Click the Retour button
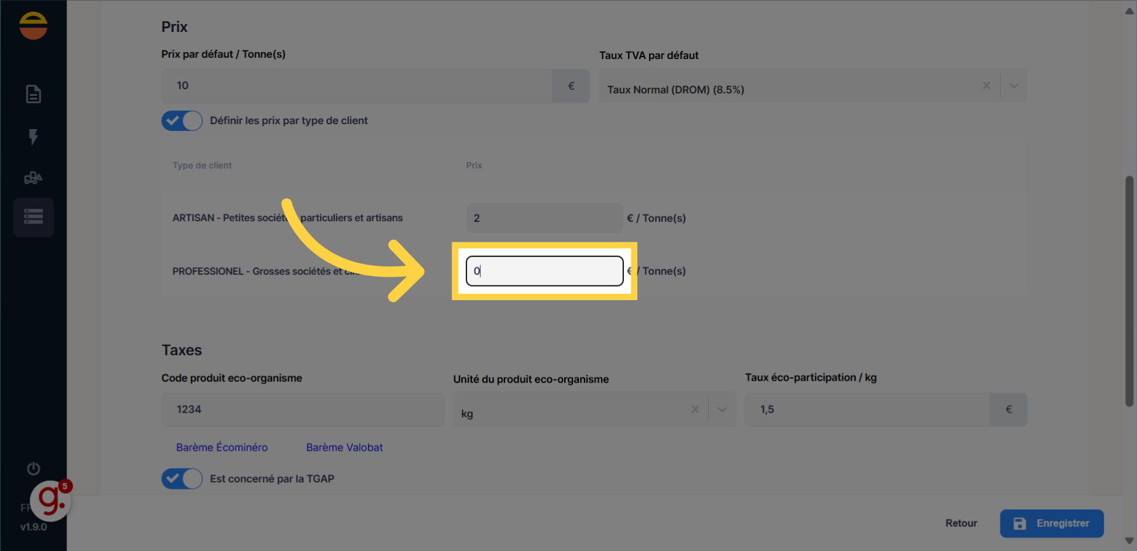 click(x=961, y=523)
